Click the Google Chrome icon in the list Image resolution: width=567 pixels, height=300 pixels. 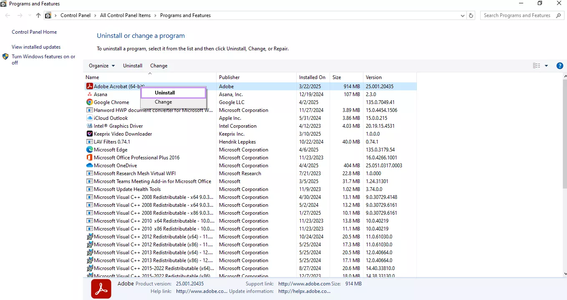[x=89, y=102]
